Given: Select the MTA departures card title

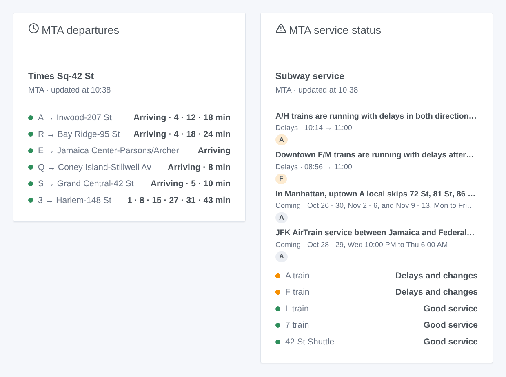Looking at the screenshot, I should pos(80,30).
